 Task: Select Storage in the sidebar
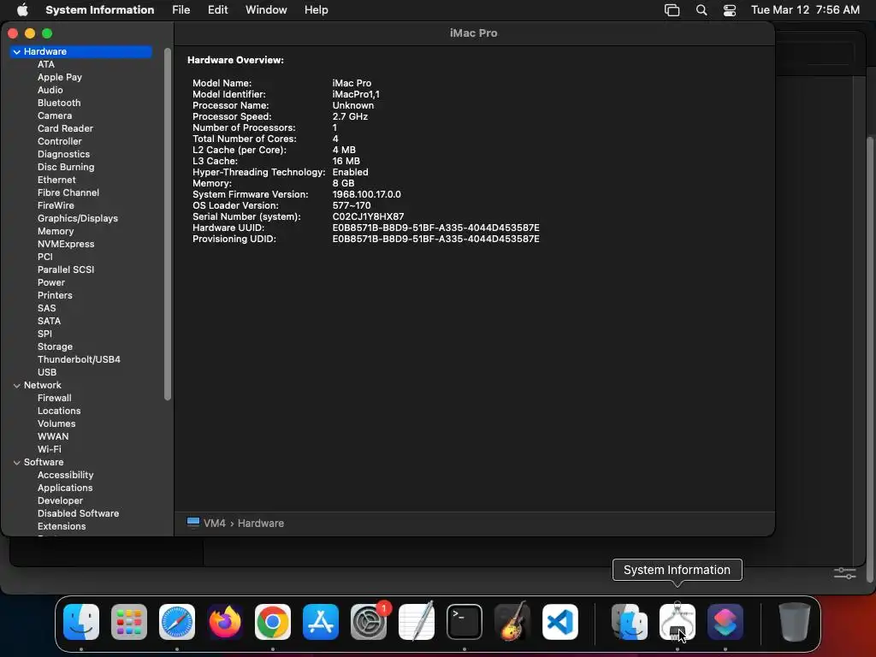click(55, 347)
